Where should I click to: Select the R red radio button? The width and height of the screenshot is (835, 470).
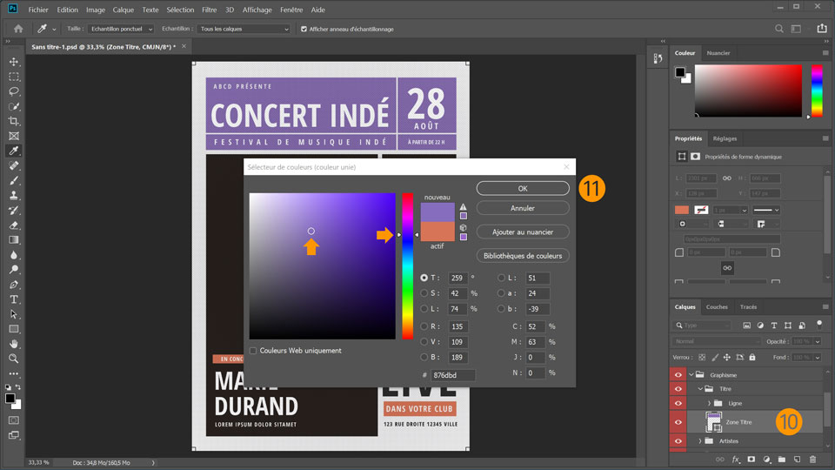coord(424,326)
